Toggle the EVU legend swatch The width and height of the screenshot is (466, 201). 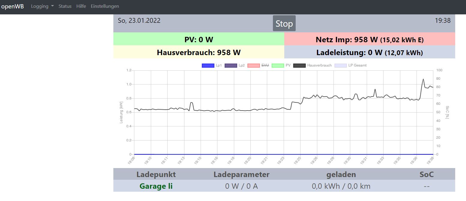[253, 65]
